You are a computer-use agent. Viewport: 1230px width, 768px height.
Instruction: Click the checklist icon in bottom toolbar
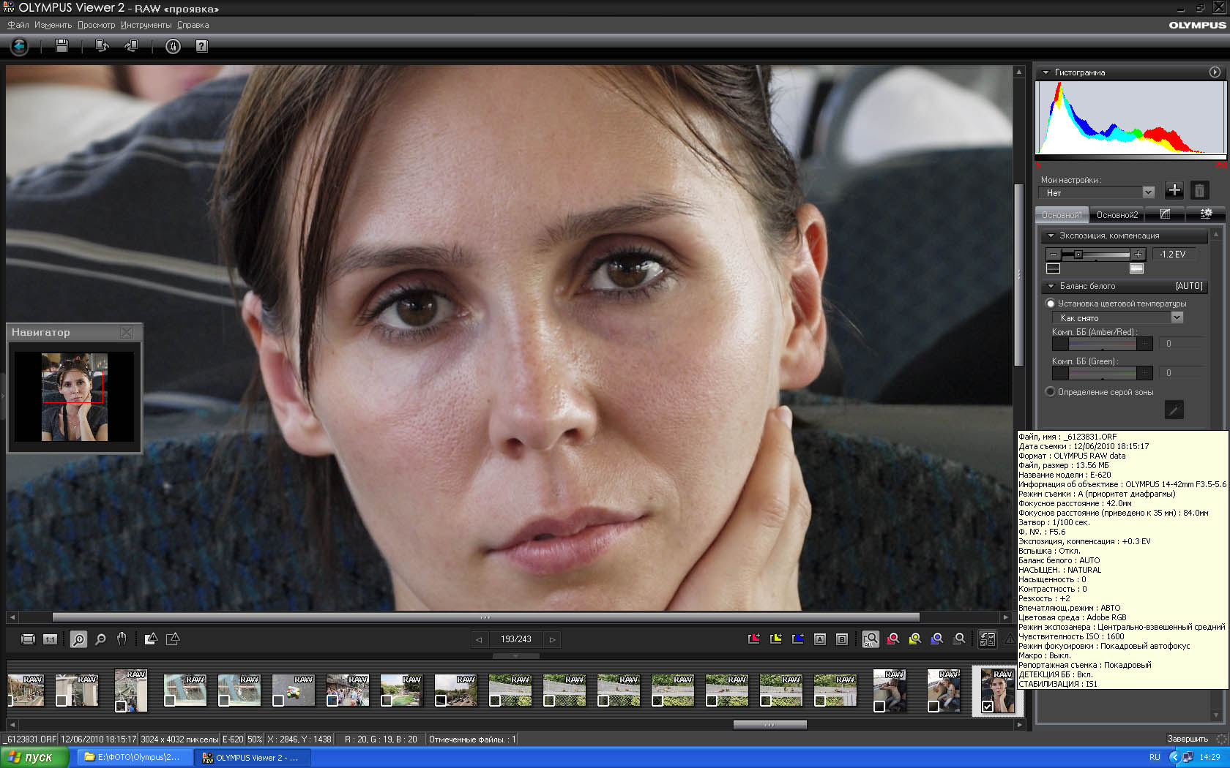(987, 639)
